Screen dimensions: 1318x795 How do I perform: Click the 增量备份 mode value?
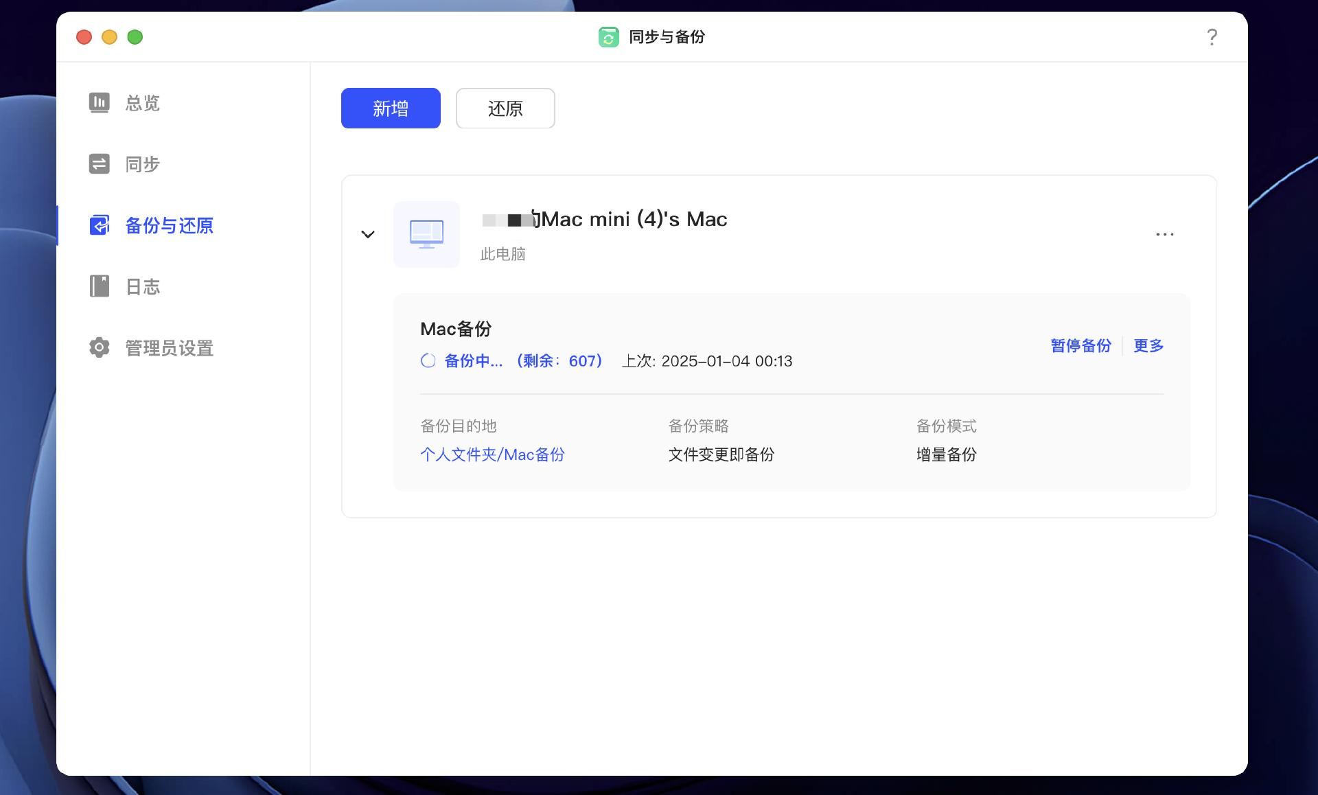click(x=947, y=454)
